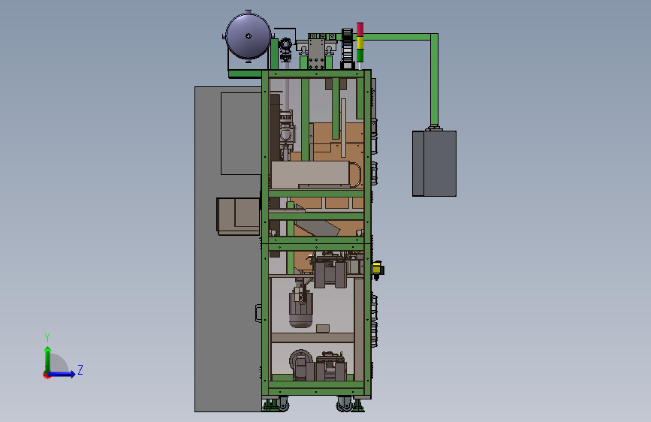Select the purple spherical tank on top
The width and height of the screenshot is (651, 422).
click(249, 36)
